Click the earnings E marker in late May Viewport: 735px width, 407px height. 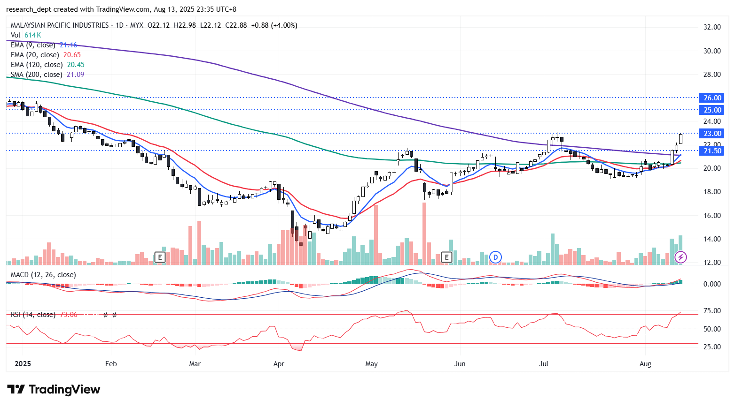[x=447, y=257]
